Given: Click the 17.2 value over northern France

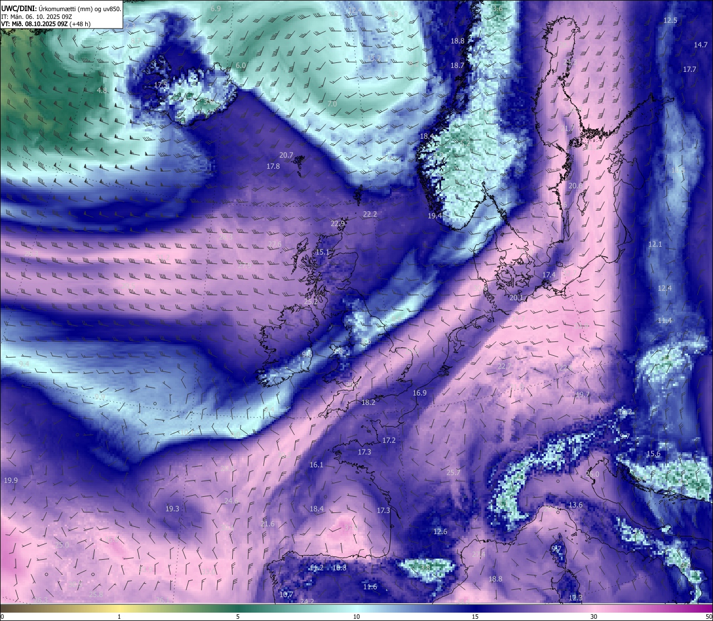Looking at the screenshot, I should point(389,440).
